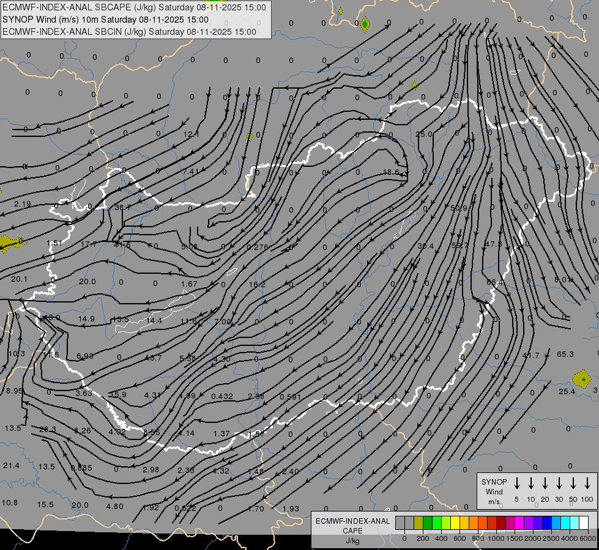The height and width of the screenshot is (550, 599).
Task: Click the dark green CAPE legend swatch
Action: pos(428,523)
